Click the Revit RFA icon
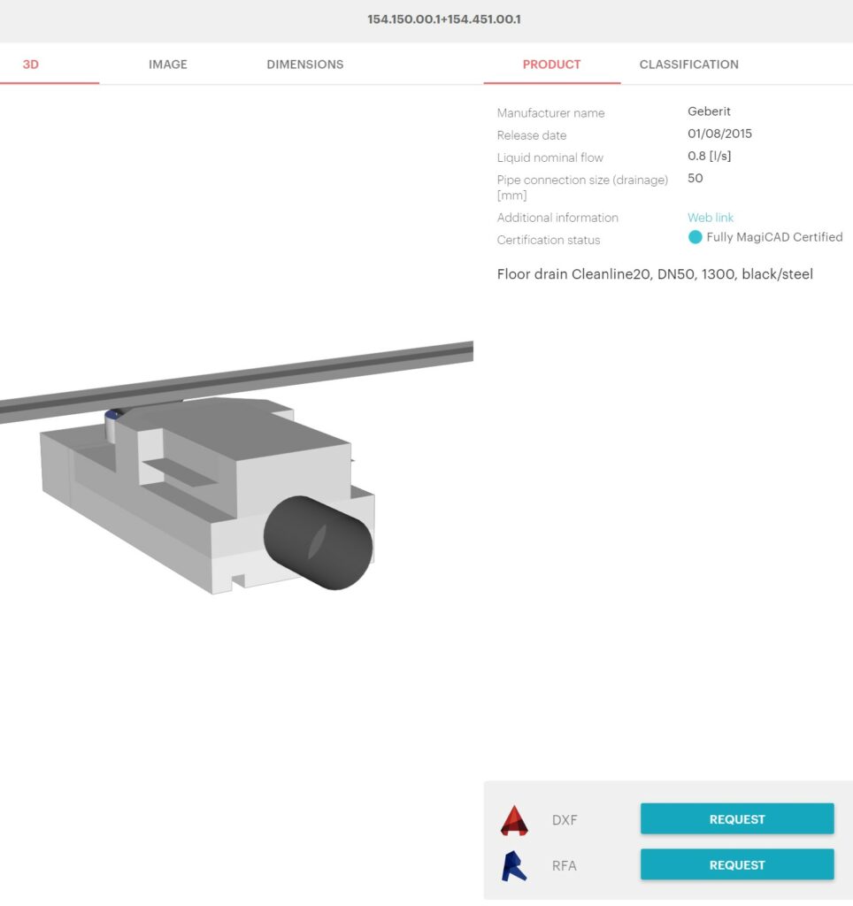This screenshot has width=853, height=906. pyautogui.click(x=514, y=865)
